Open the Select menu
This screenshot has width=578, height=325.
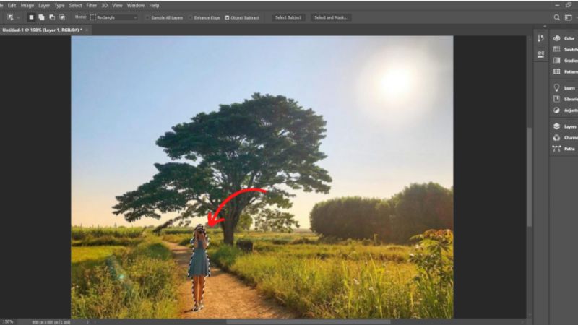(x=76, y=6)
